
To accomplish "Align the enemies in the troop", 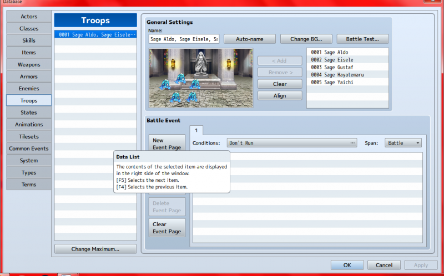I will coord(280,95).
